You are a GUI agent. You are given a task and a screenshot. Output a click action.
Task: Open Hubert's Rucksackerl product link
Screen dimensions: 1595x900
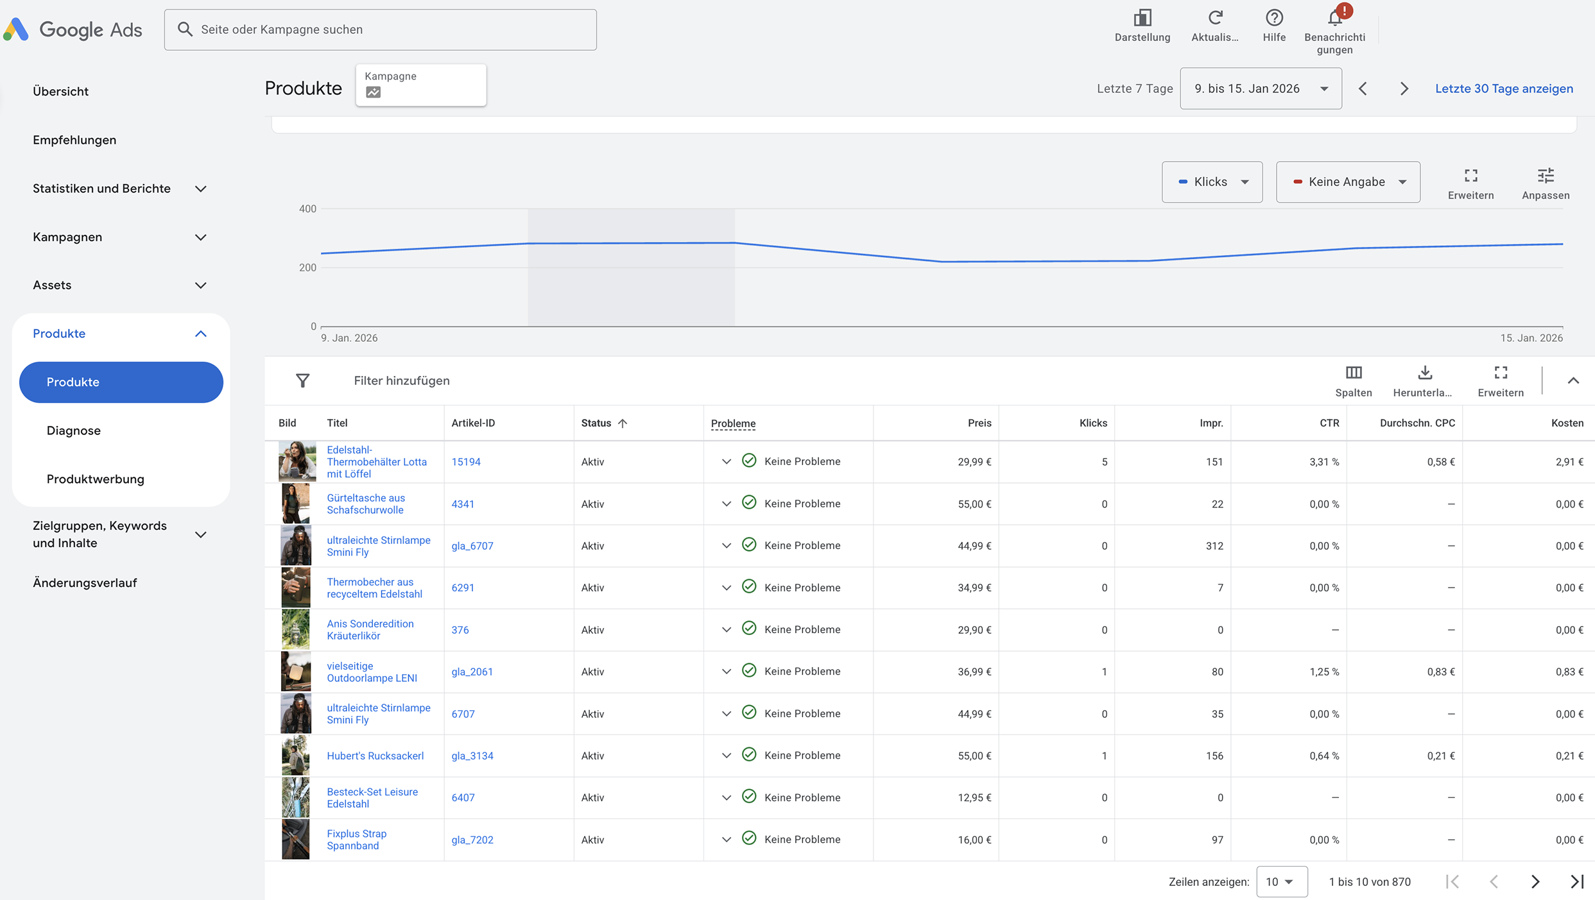click(x=375, y=756)
